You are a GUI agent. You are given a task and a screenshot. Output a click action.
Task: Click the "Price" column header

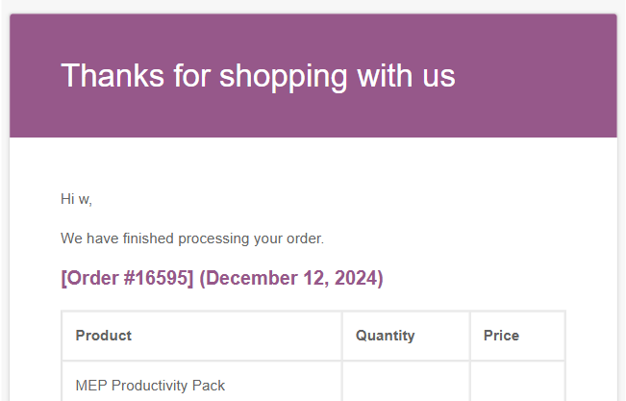click(501, 336)
